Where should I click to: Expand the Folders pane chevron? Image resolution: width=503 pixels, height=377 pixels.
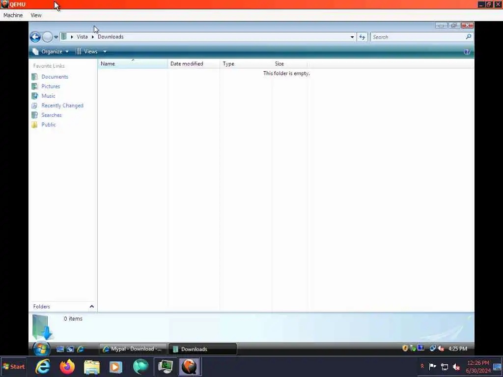[92, 306]
